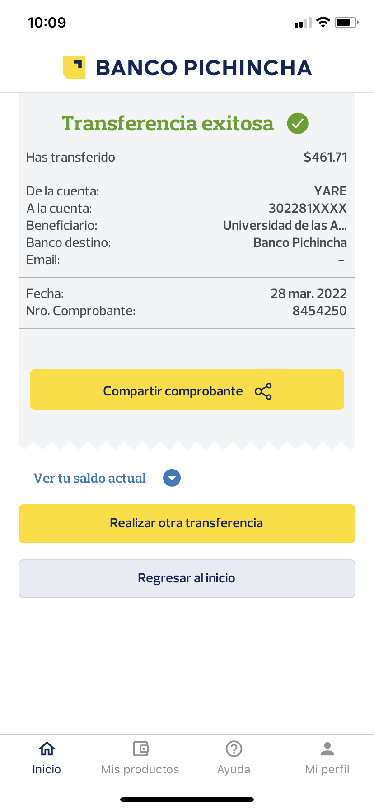Expand balance with the blue arrow
Screen dimensions: 374x809
(x=172, y=478)
